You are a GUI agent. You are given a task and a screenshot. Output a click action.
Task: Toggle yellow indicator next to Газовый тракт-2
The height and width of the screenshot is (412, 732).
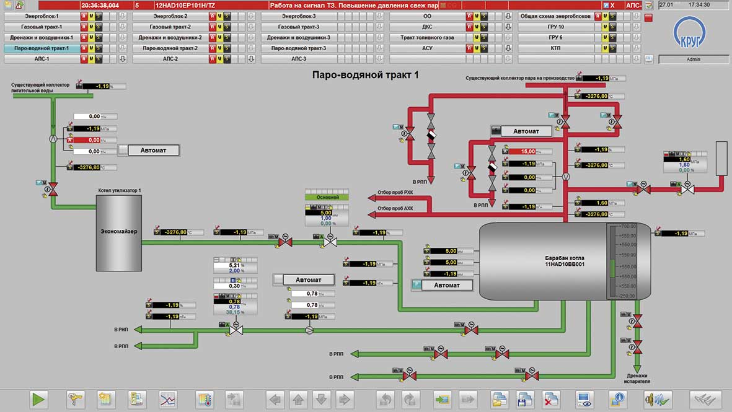pos(219,27)
